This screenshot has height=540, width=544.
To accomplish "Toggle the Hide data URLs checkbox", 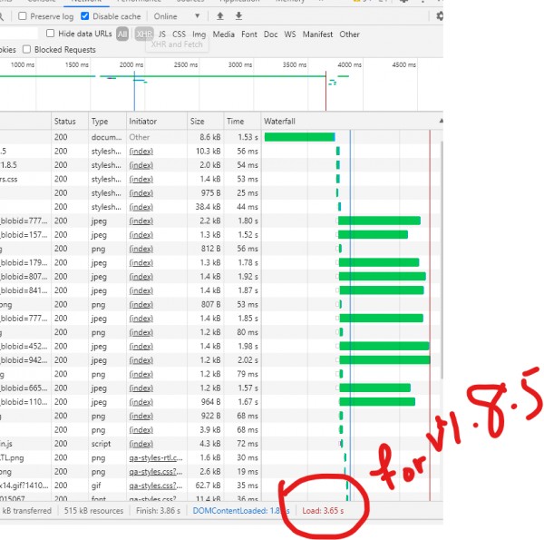I will point(51,34).
